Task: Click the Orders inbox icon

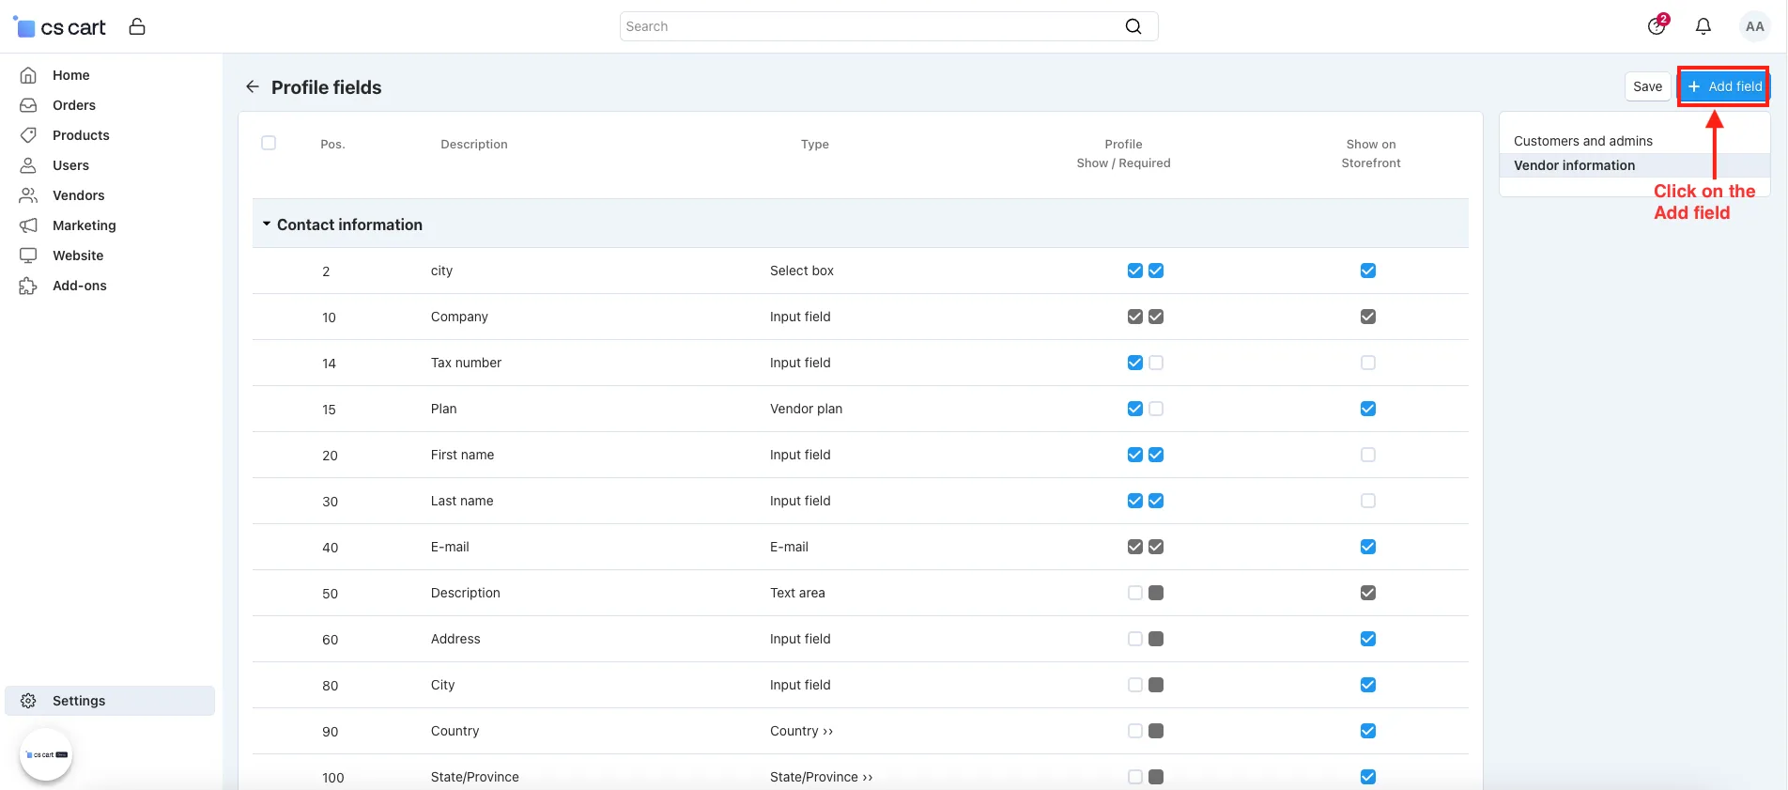Action: [28, 105]
